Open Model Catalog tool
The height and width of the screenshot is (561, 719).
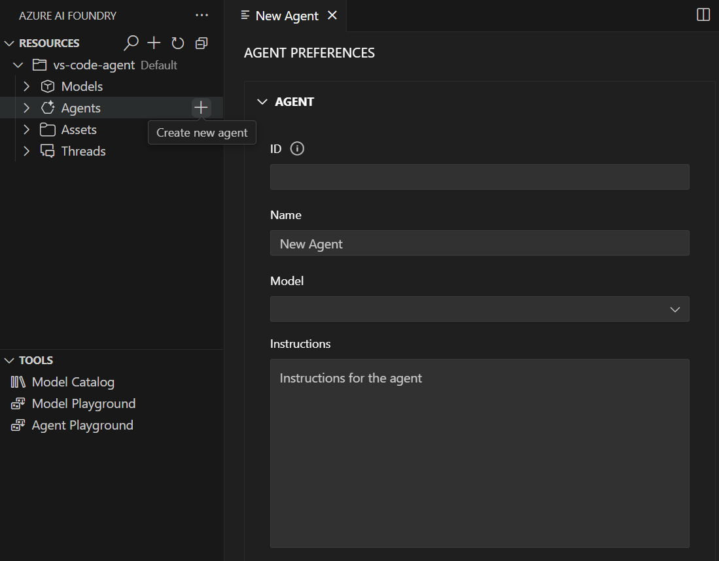pyautogui.click(x=73, y=382)
